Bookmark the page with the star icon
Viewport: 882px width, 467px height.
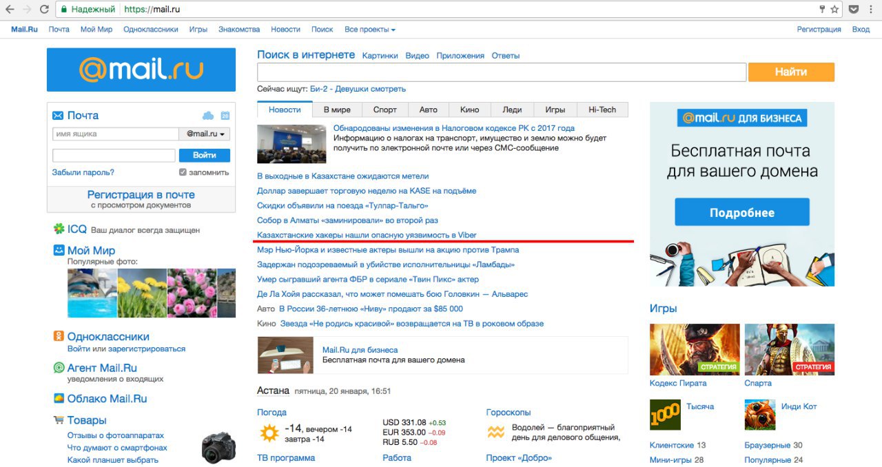pyautogui.click(x=834, y=10)
